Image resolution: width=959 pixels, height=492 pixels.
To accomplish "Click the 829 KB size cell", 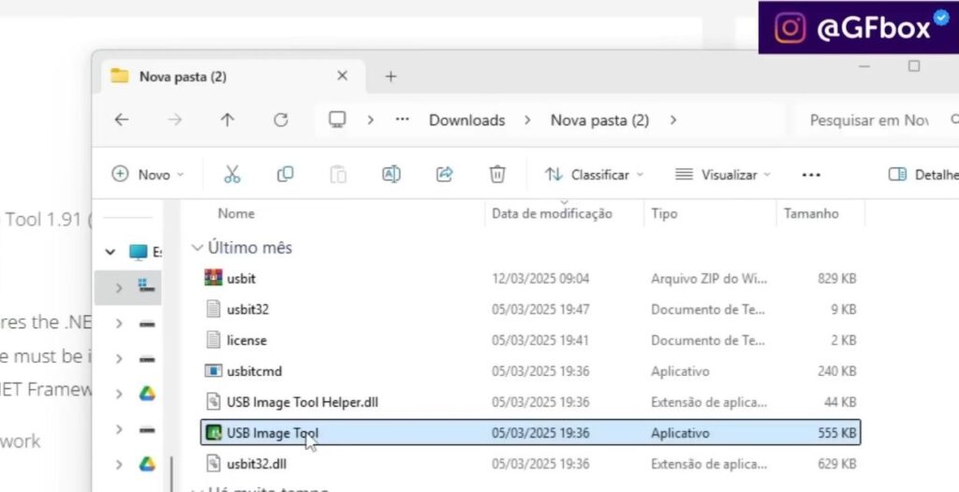I will click(x=836, y=278).
